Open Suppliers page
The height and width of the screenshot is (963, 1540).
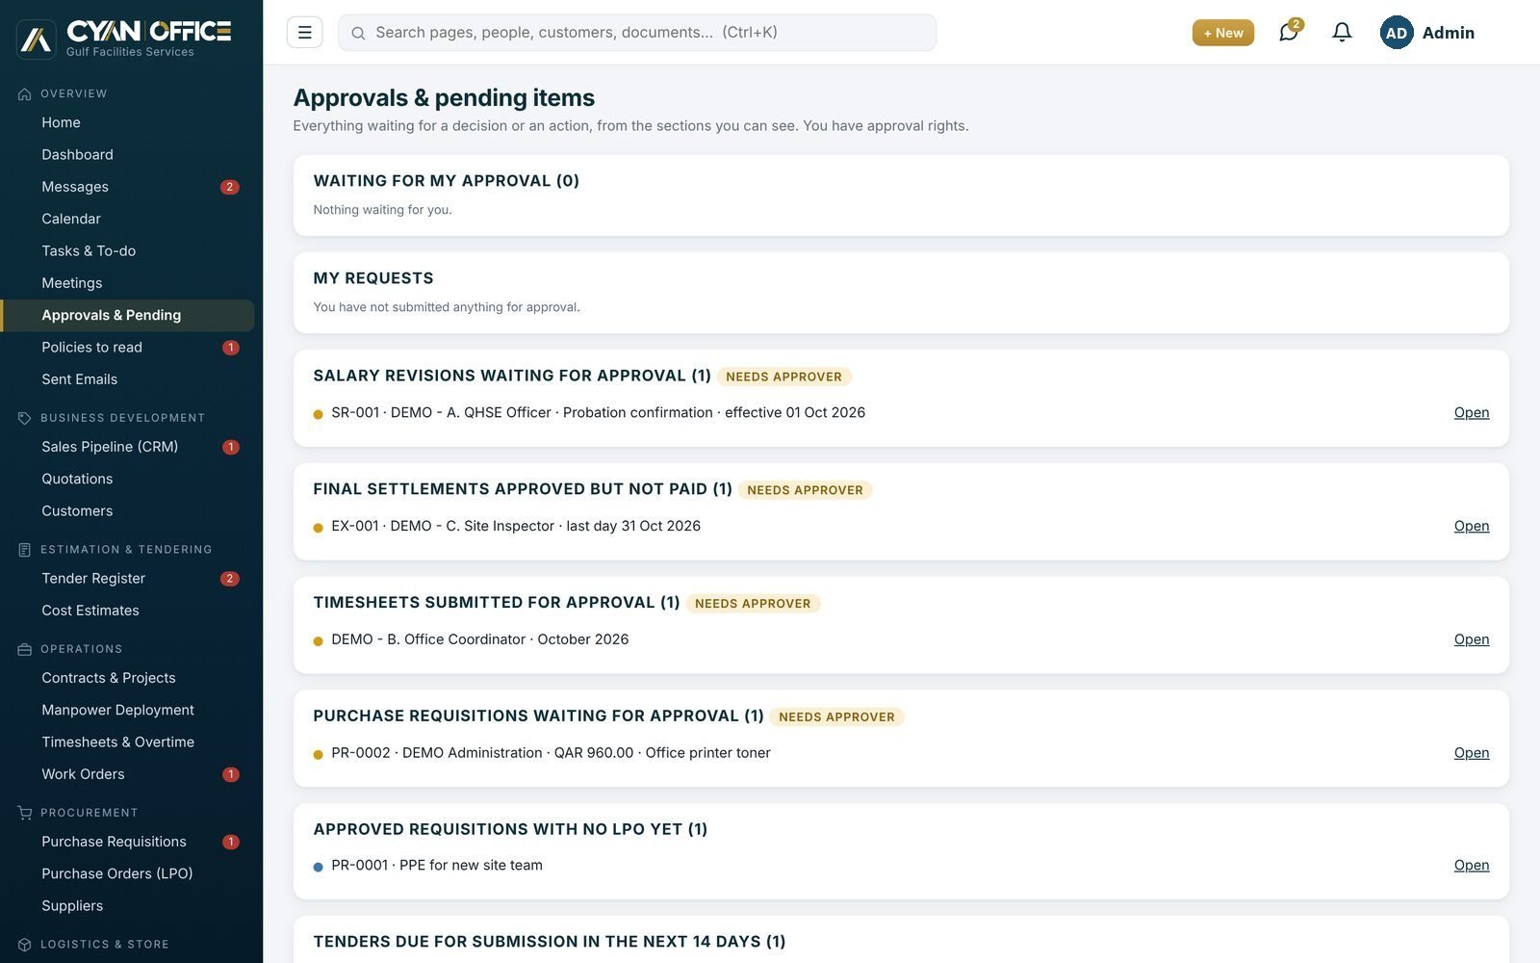tap(127, 906)
